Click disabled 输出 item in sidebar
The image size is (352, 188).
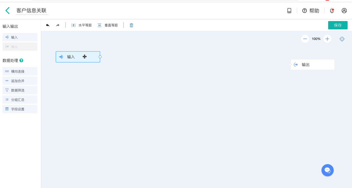click(x=20, y=47)
